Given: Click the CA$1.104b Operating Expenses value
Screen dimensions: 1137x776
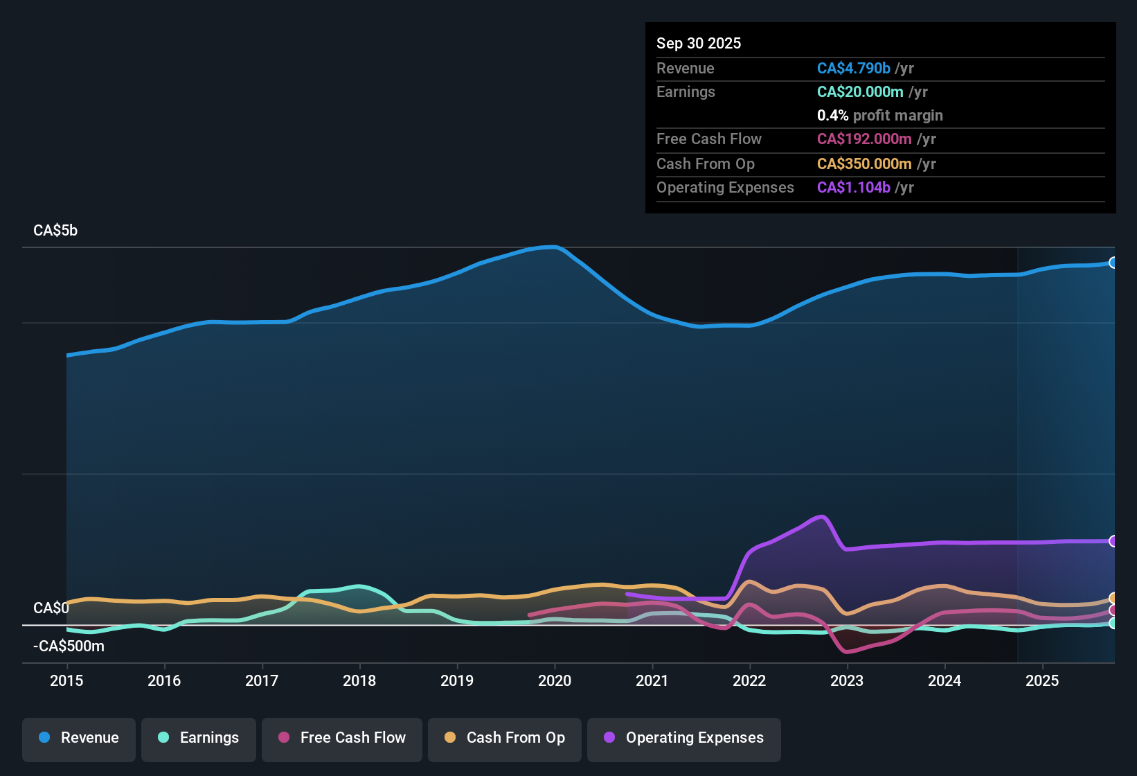Looking at the screenshot, I should [x=853, y=187].
